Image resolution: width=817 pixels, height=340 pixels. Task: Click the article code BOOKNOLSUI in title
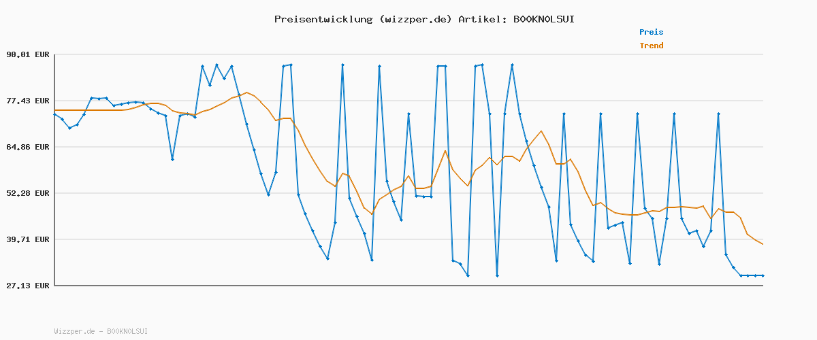[x=543, y=19]
